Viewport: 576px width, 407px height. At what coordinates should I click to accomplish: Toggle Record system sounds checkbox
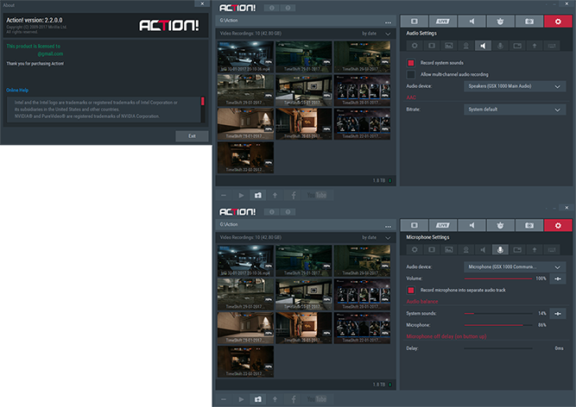click(411, 63)
